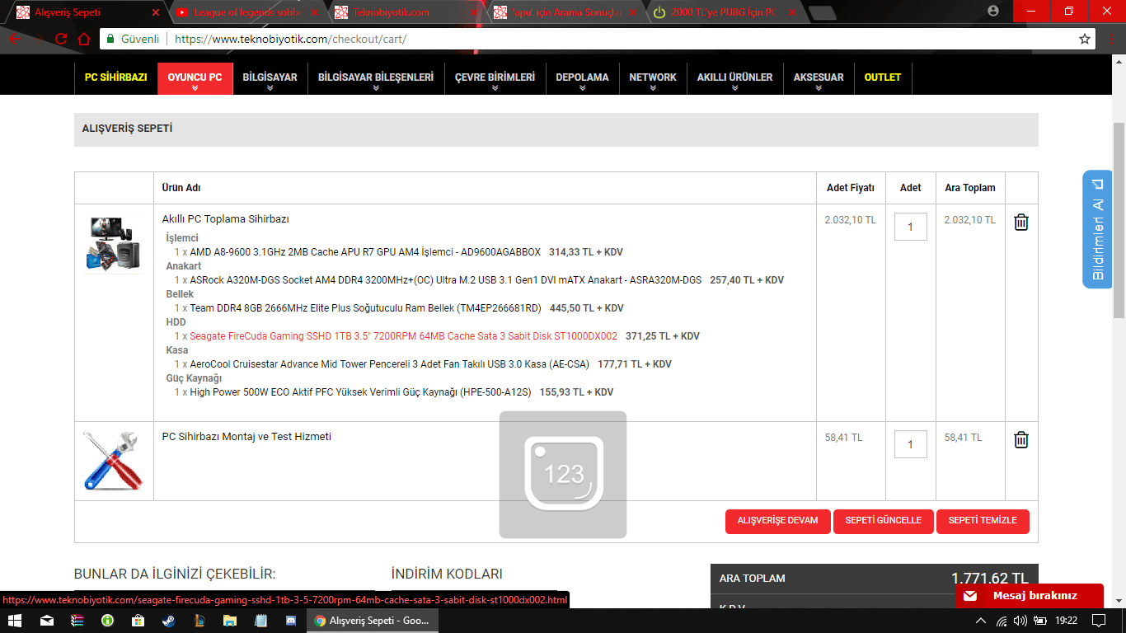Open the green info app on taskbar
The height and width of the screenshot is (633, 1126).
(x=107, y=621)
